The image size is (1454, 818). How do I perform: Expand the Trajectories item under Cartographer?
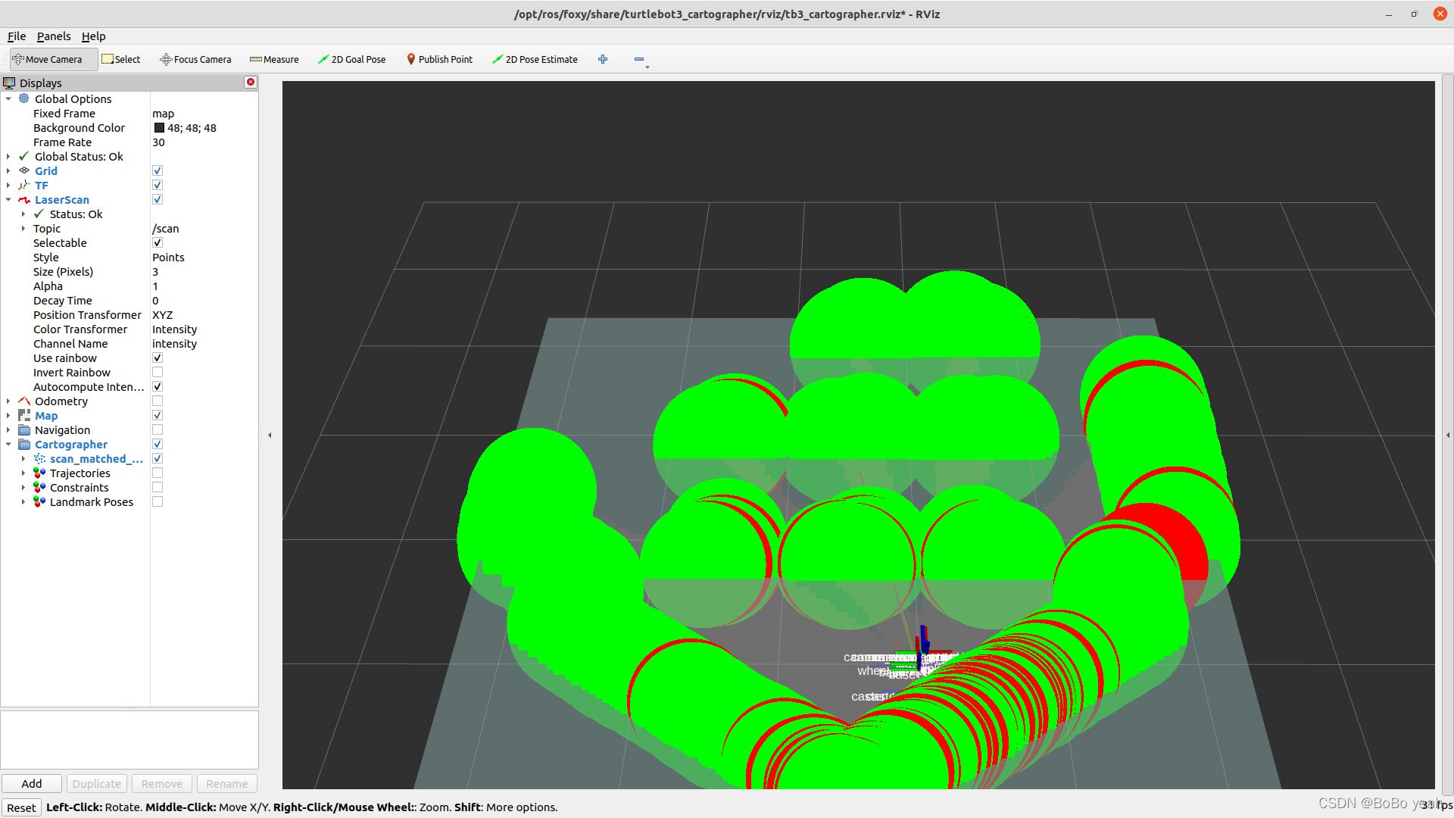pos(23,473)
